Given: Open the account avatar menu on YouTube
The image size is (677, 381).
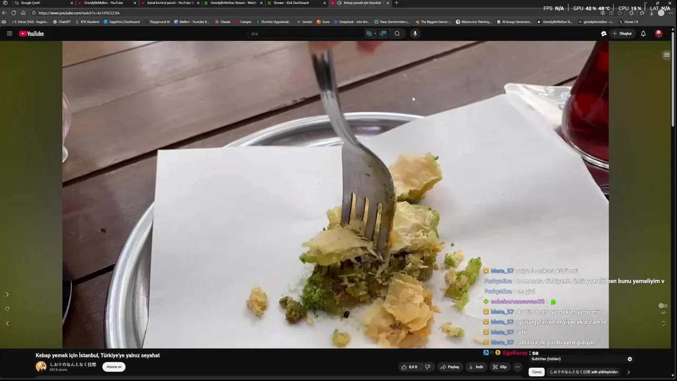Looking at the screenshot, I should point(658,33).
